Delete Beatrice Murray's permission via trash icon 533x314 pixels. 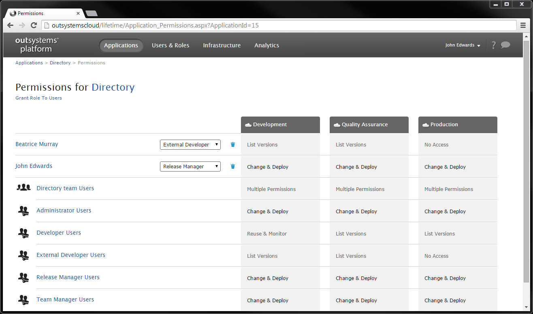tap(232, 144)
